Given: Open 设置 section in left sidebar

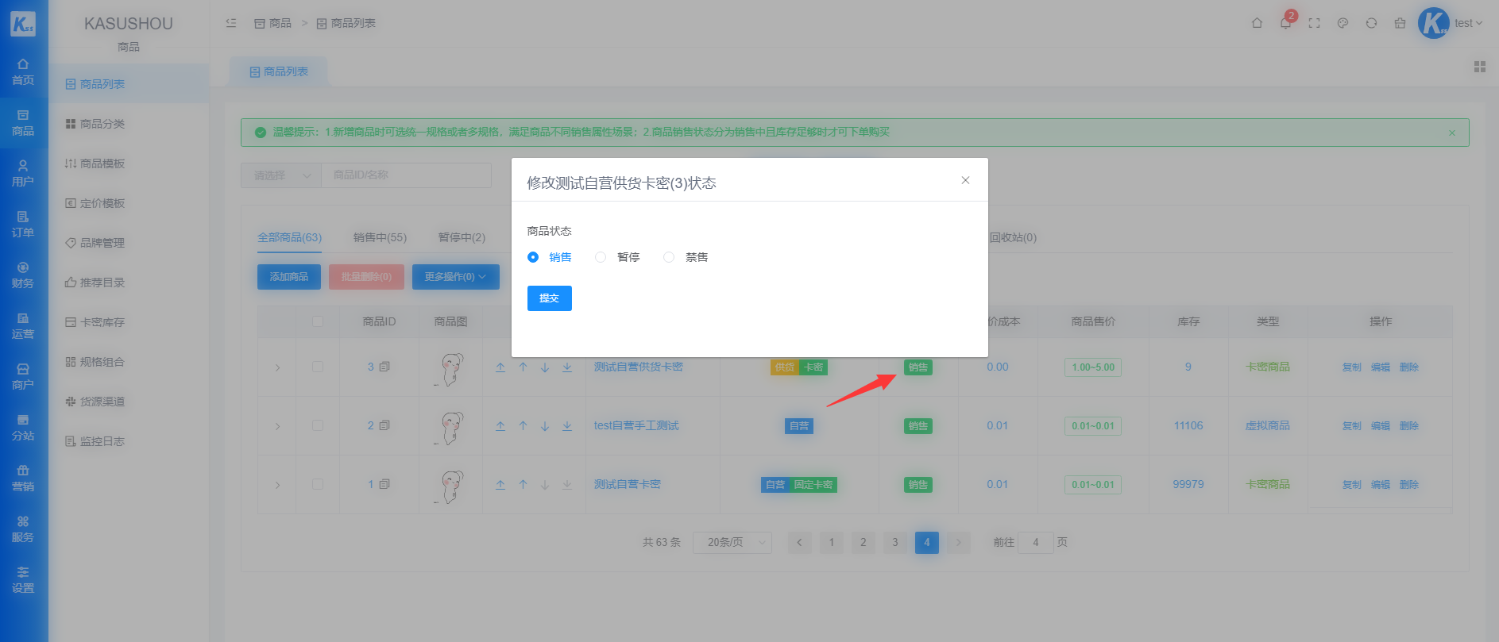Looking at the screenshot, I should click(23, 579).
